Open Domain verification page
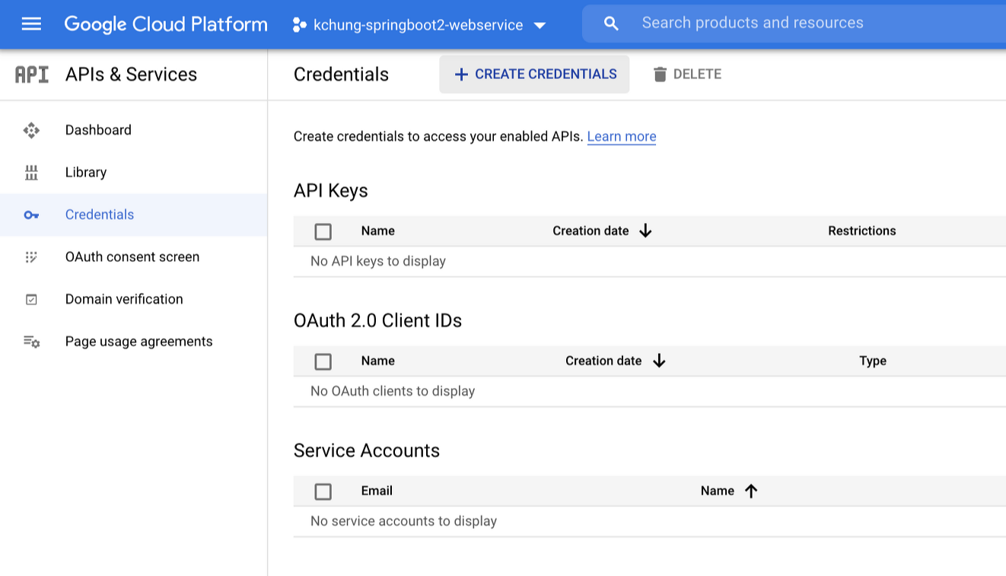This screenshot has width=1006, height=576. pyautogui.click(x=133, y=299)
